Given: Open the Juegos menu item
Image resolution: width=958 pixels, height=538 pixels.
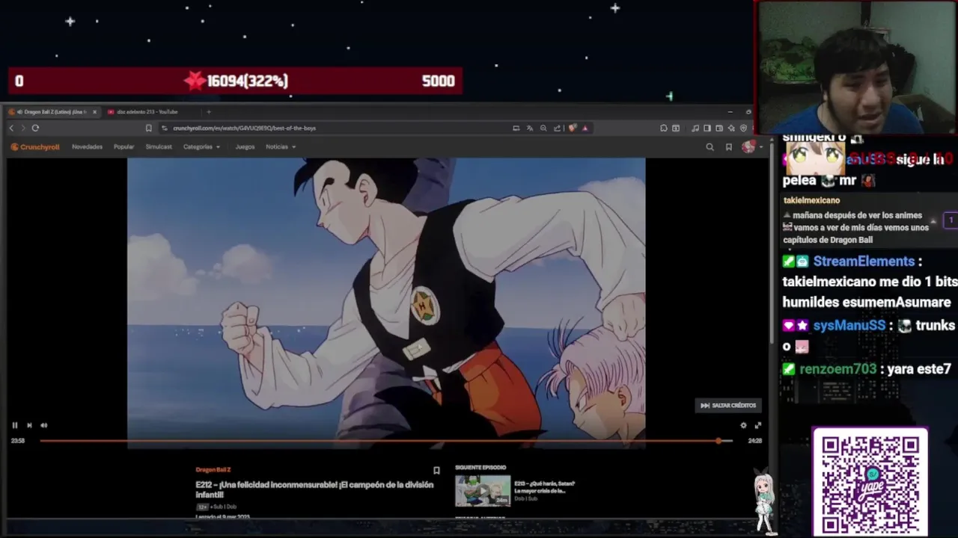Looking at the screenshot, I should click(245, 147).
